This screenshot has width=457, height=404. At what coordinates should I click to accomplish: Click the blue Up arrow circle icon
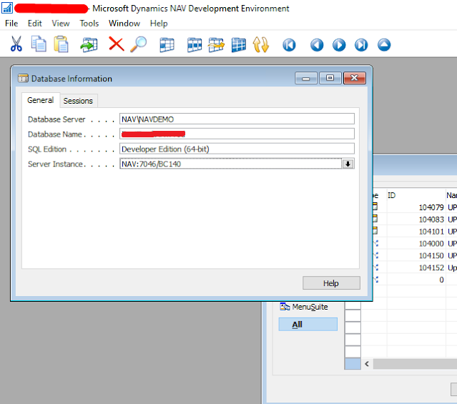click(384, 45)
